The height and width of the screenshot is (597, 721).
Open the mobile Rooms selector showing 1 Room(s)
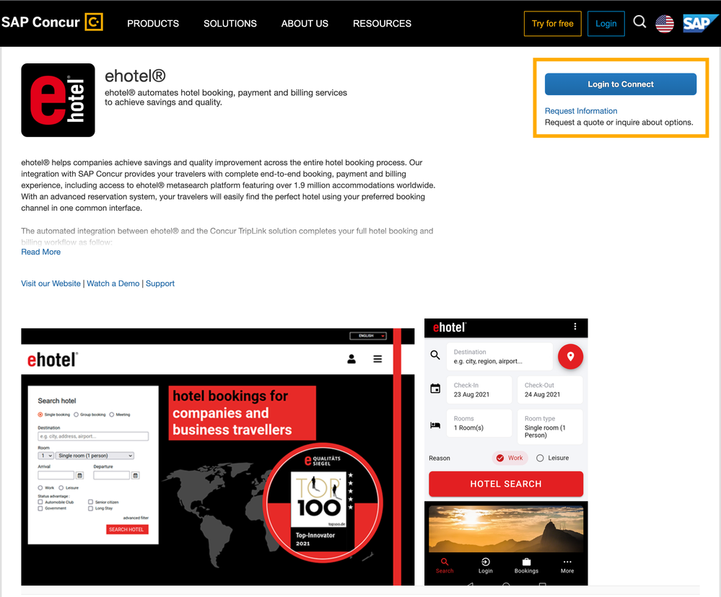(x=479, y=423)
